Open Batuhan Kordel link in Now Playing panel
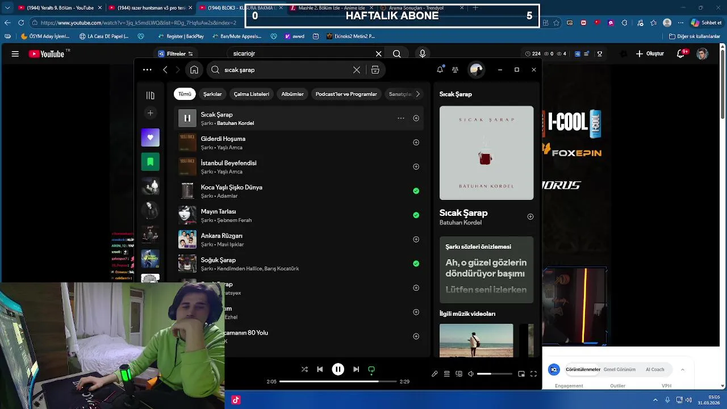The image size is (727, 409). point(460,223)
